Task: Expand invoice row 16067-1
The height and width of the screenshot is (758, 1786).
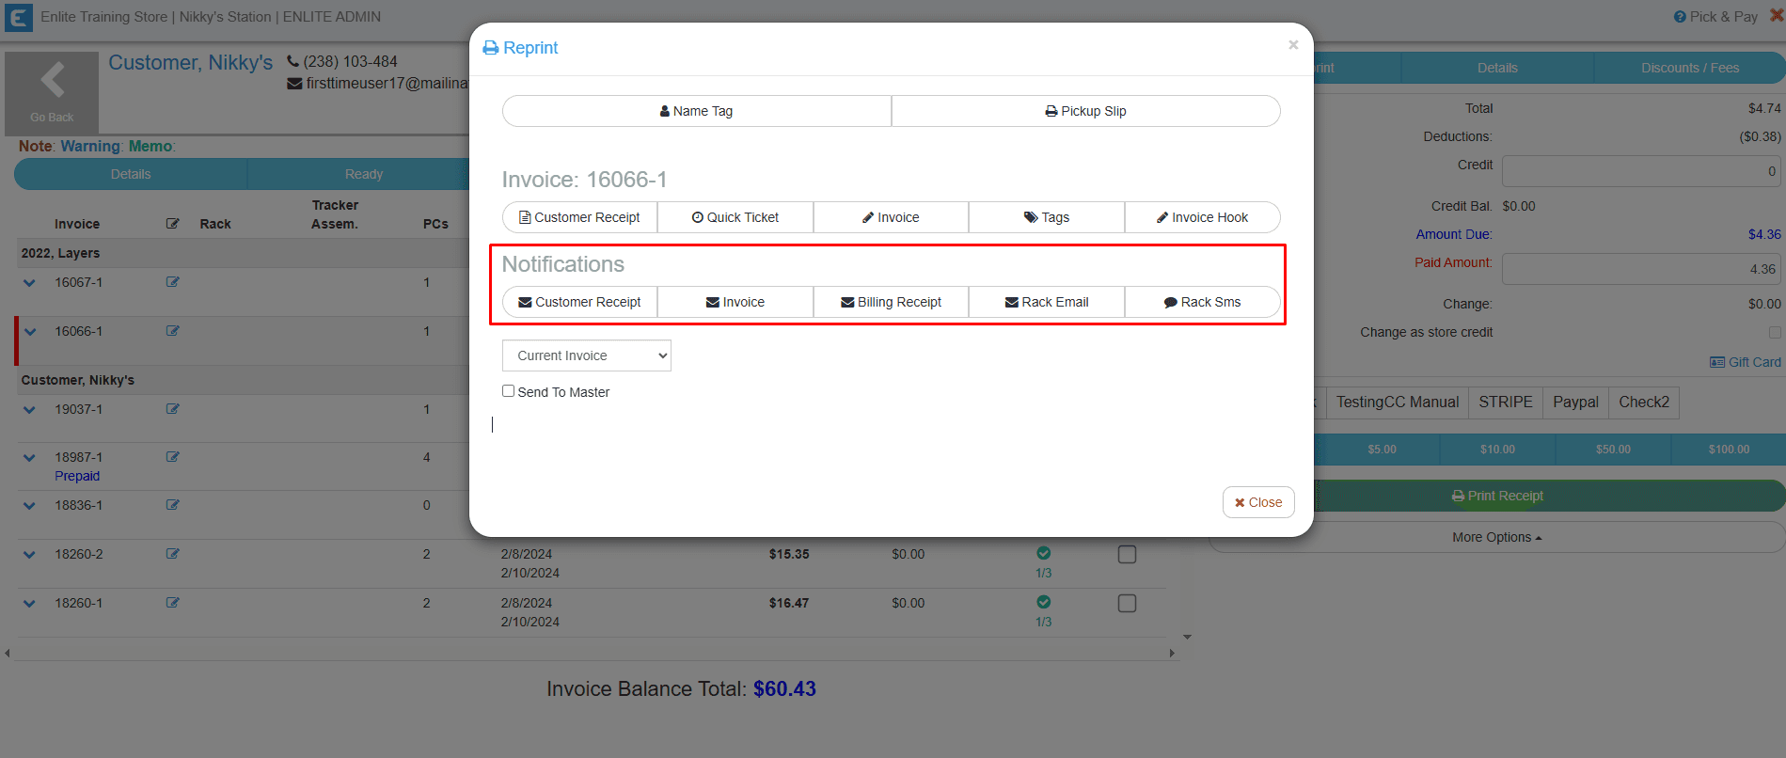Action: 29,283
